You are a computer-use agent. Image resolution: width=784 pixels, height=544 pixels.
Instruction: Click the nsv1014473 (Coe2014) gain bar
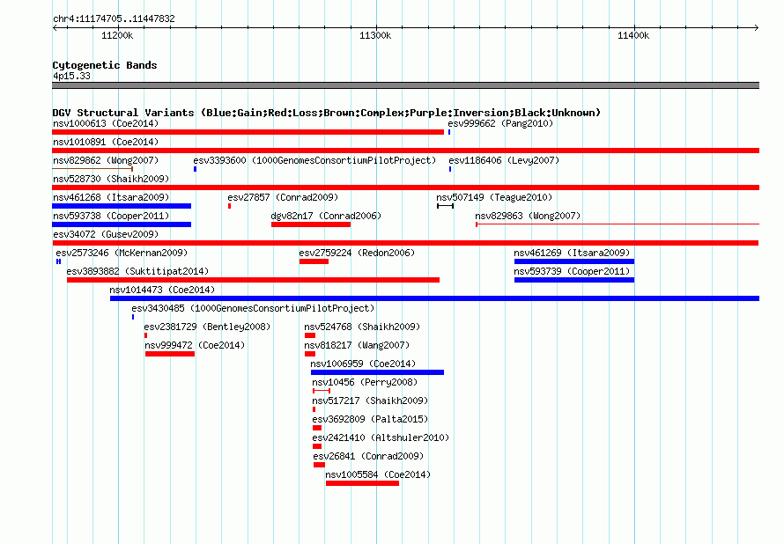point(434,298)
